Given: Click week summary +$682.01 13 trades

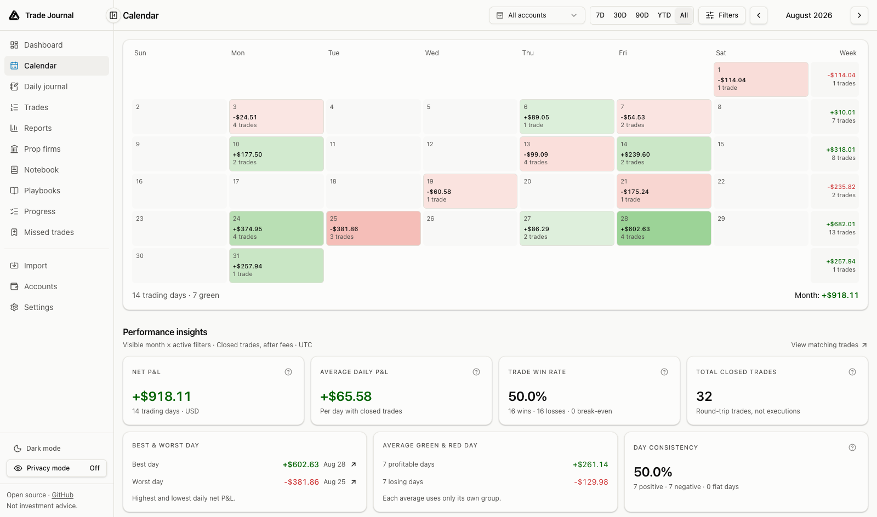Looking at the screenshot, I should [x=835, y=228].
